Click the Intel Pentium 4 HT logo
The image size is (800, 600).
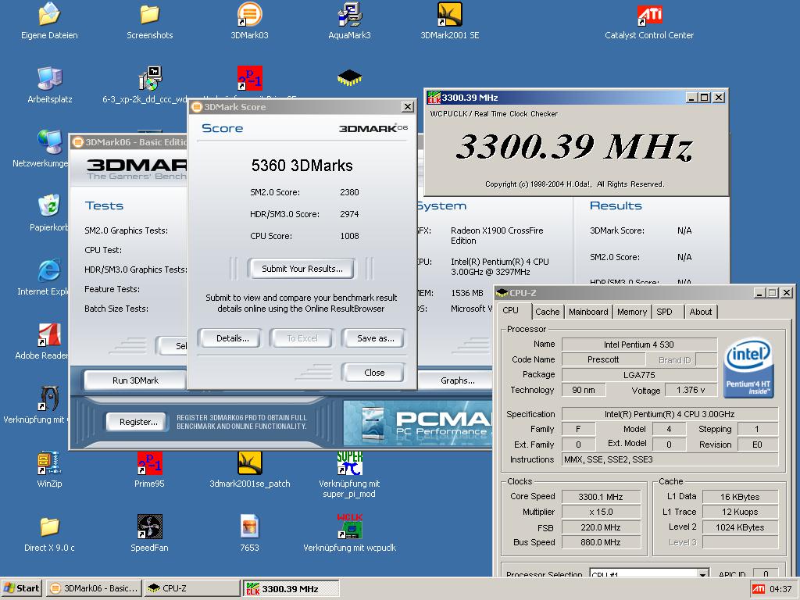click(x=748, y=369)
